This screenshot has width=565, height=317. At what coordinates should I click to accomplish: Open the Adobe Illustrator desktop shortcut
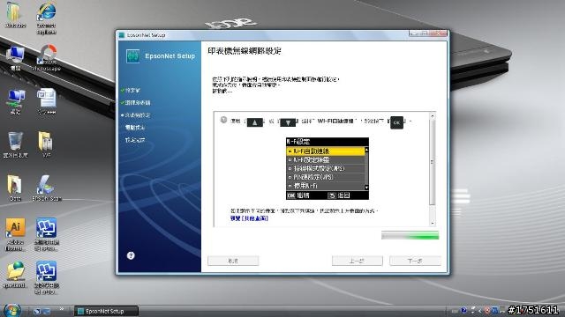tap(15, 234)
